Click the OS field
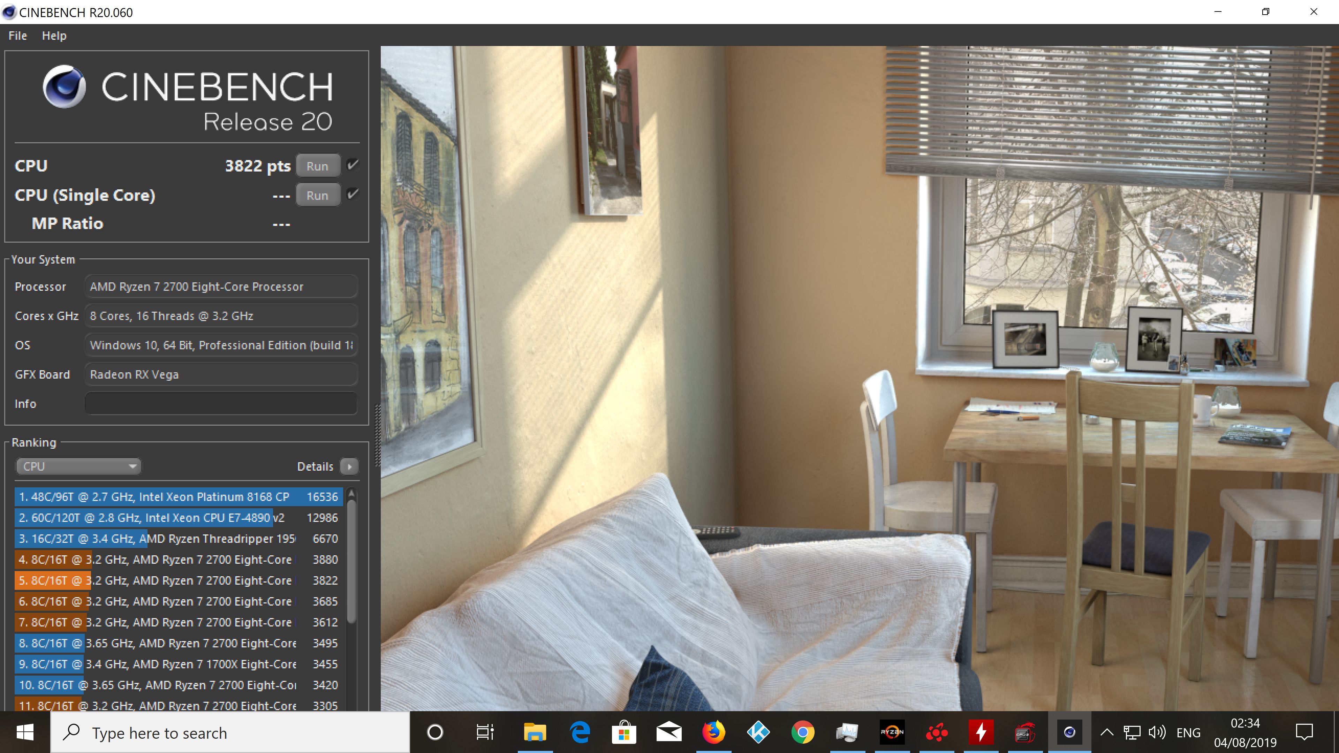 click(x=221, y=345)
